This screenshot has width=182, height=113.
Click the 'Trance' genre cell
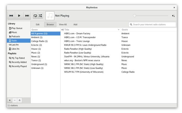click(124, 37)
